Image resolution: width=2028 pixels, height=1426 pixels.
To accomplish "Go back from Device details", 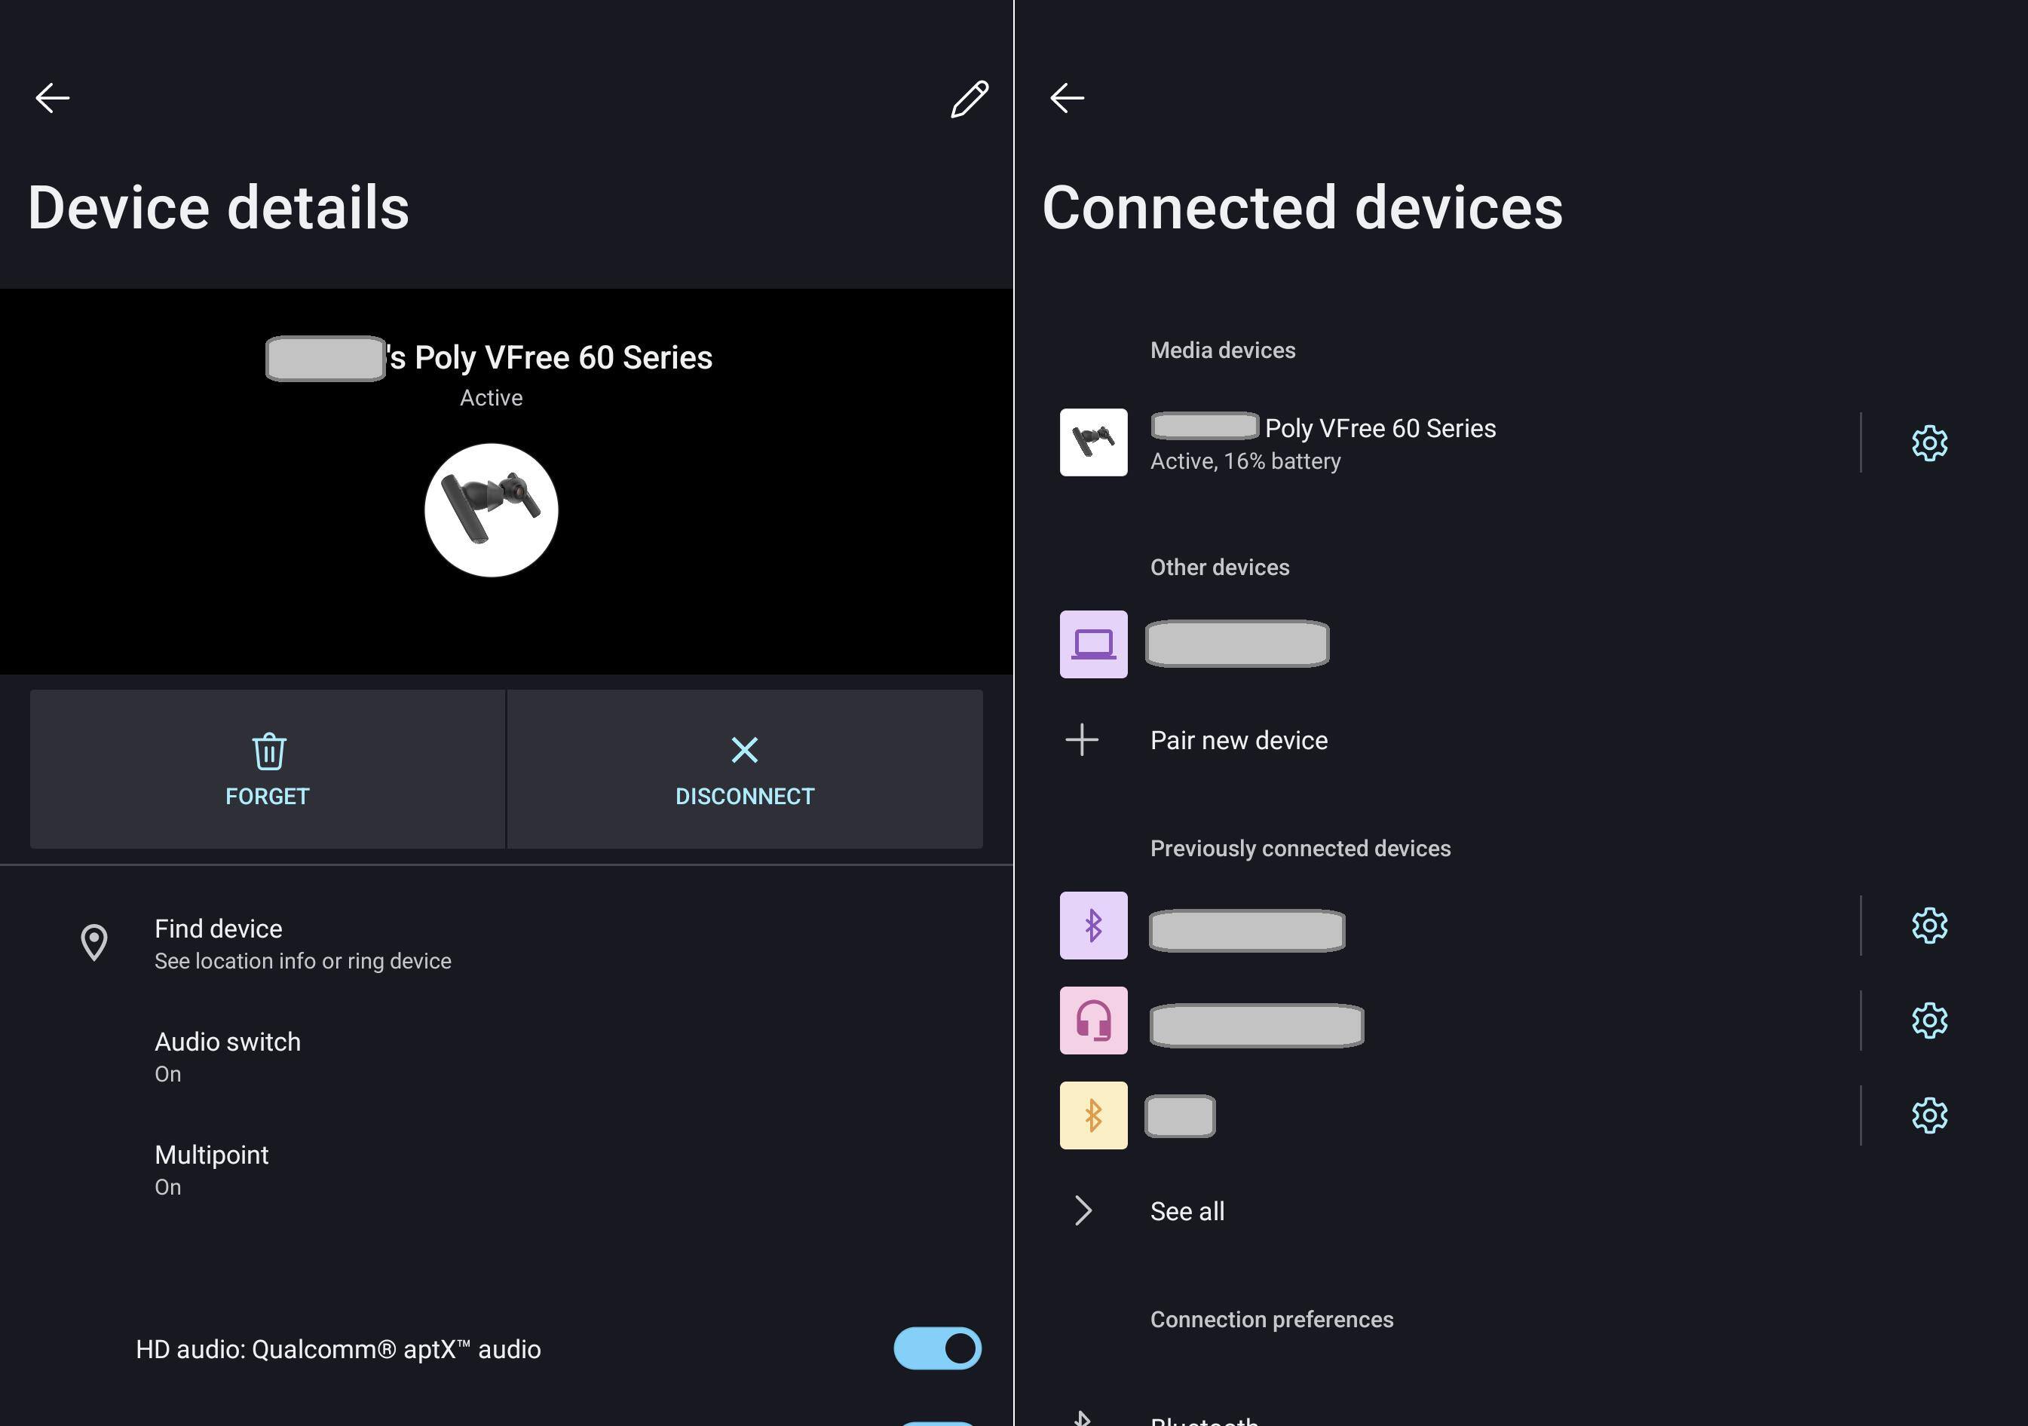I will point(52,98).
